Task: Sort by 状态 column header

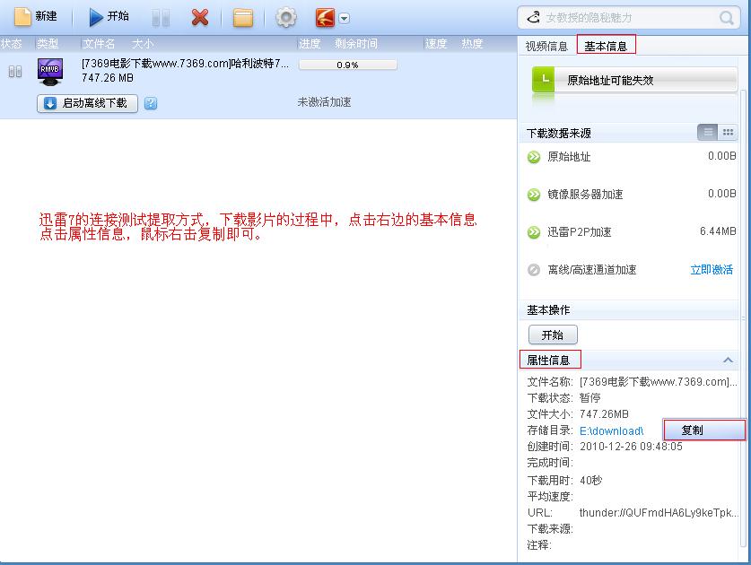Action: [12, 44]
